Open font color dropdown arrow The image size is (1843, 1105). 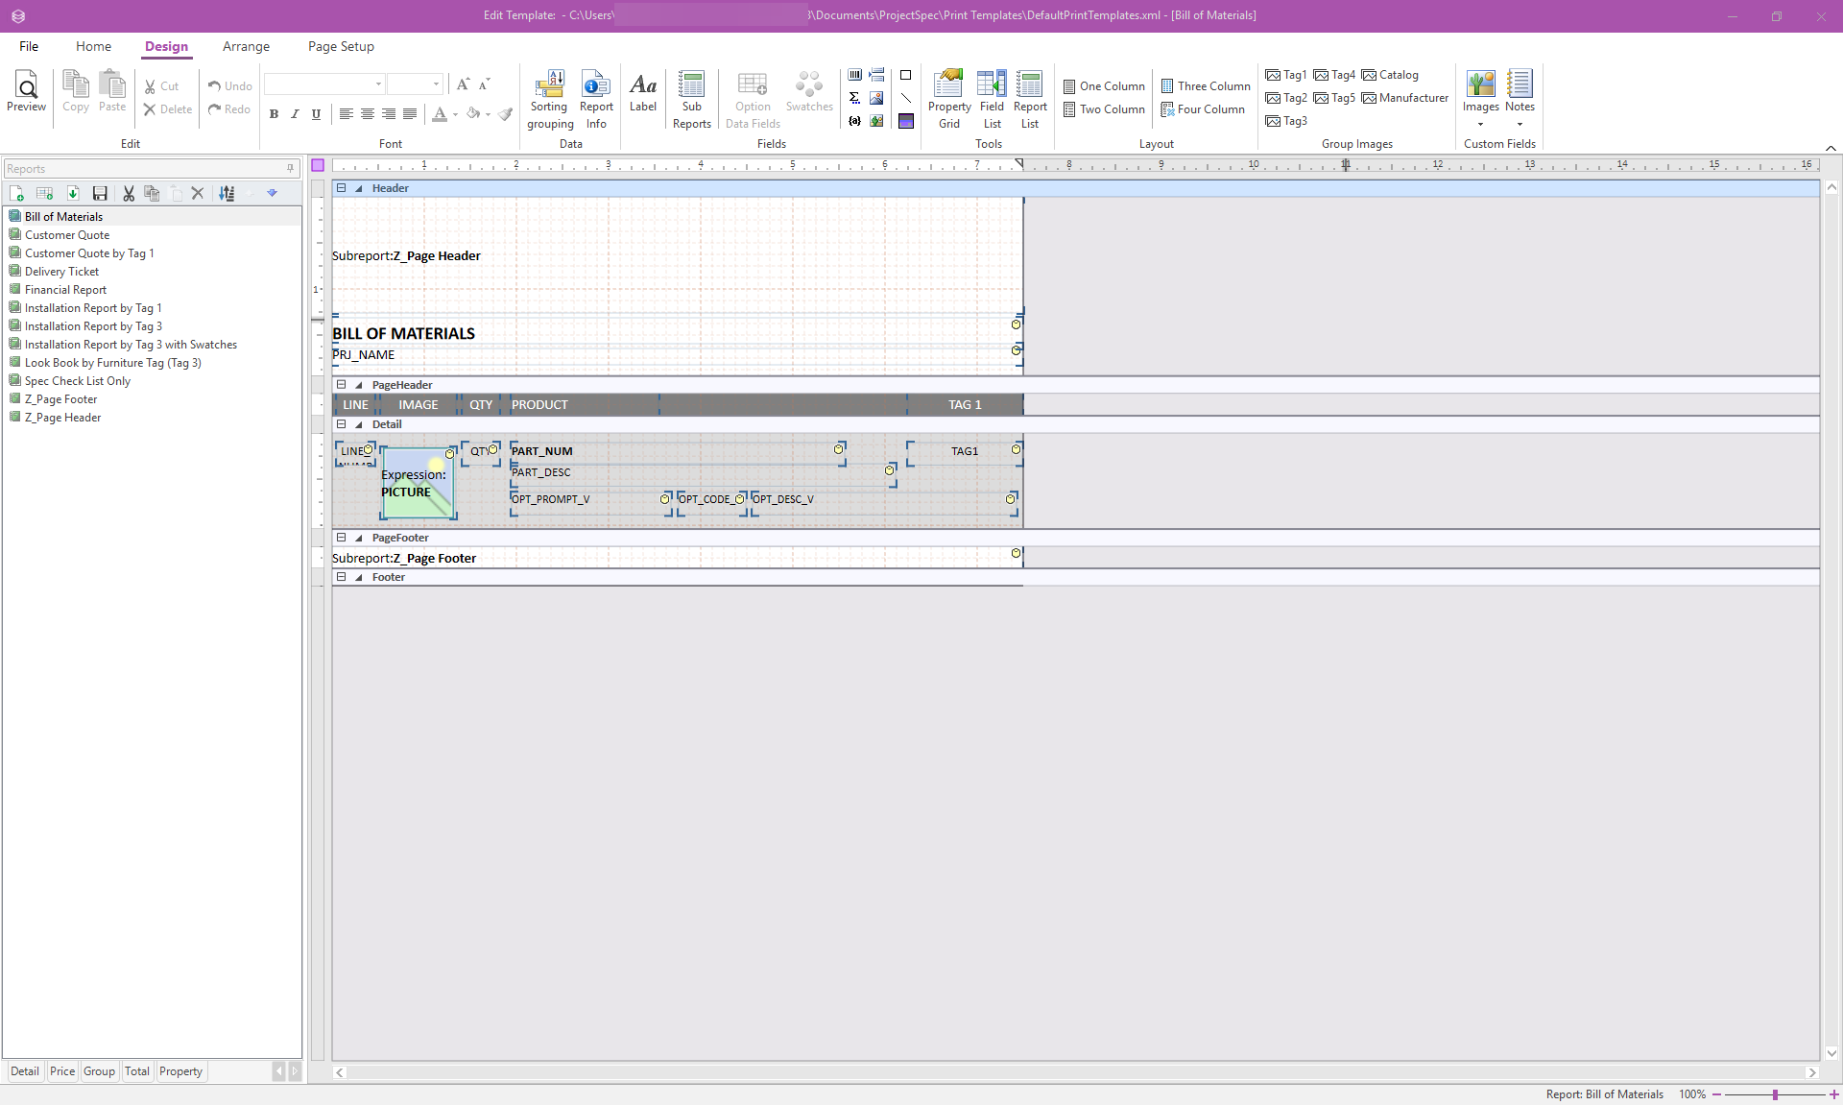tap(455, 114)
